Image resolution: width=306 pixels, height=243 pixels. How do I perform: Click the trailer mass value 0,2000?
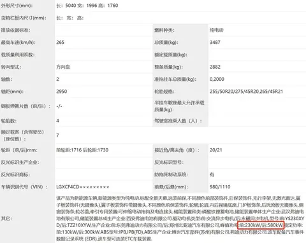pyautogui.click(x=217, y=79)
